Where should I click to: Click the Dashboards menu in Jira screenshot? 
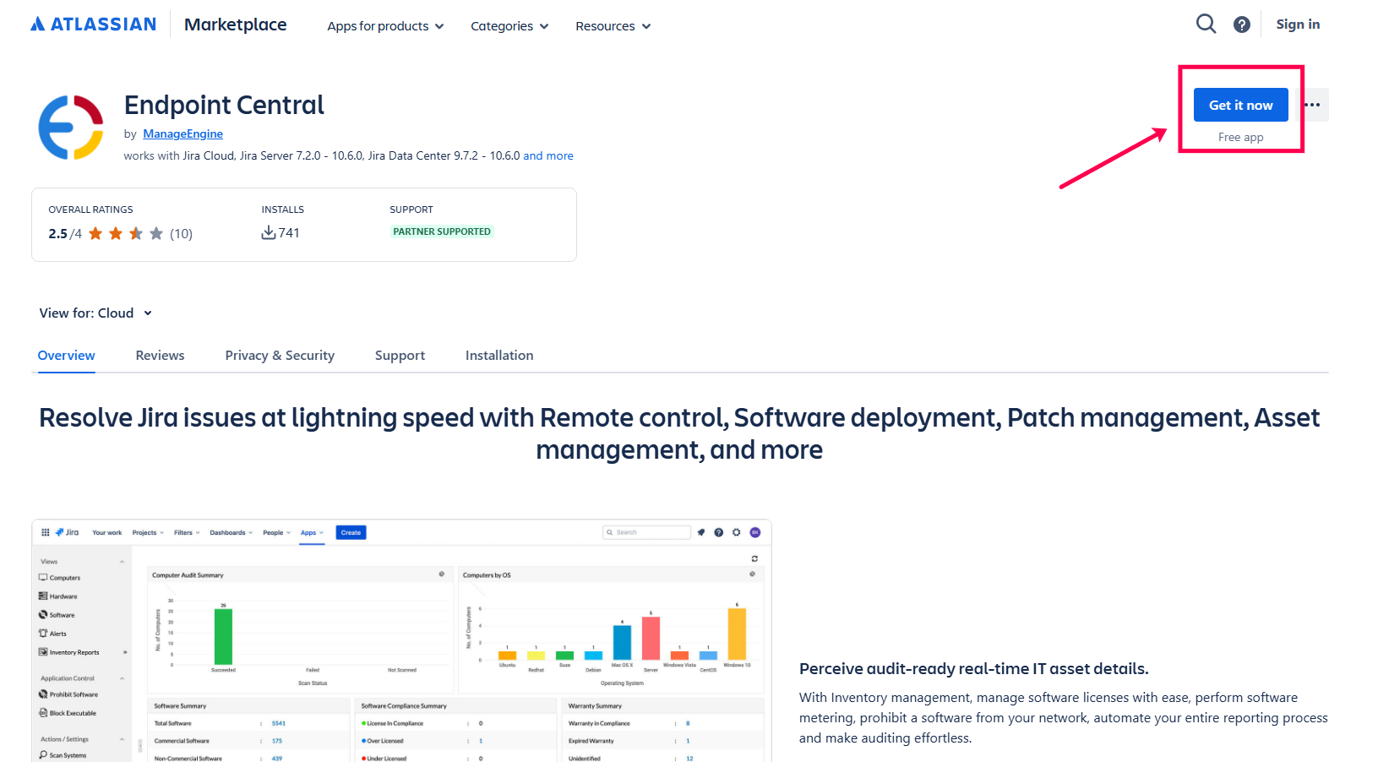coord(231,533)
